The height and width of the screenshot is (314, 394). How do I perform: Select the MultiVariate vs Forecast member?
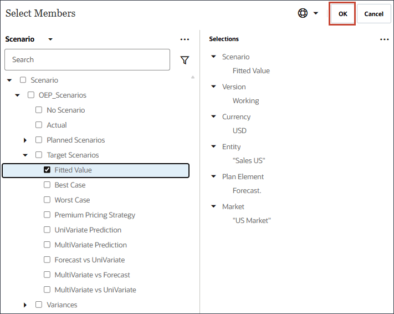coord(92,275)
